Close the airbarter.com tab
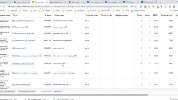The image size is (178, 100). (65, 2)
